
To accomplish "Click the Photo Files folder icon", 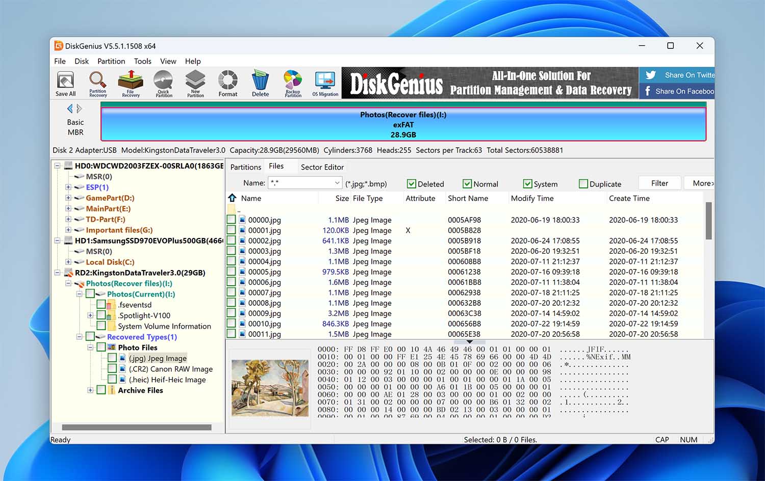I will (x=111, y=348).
